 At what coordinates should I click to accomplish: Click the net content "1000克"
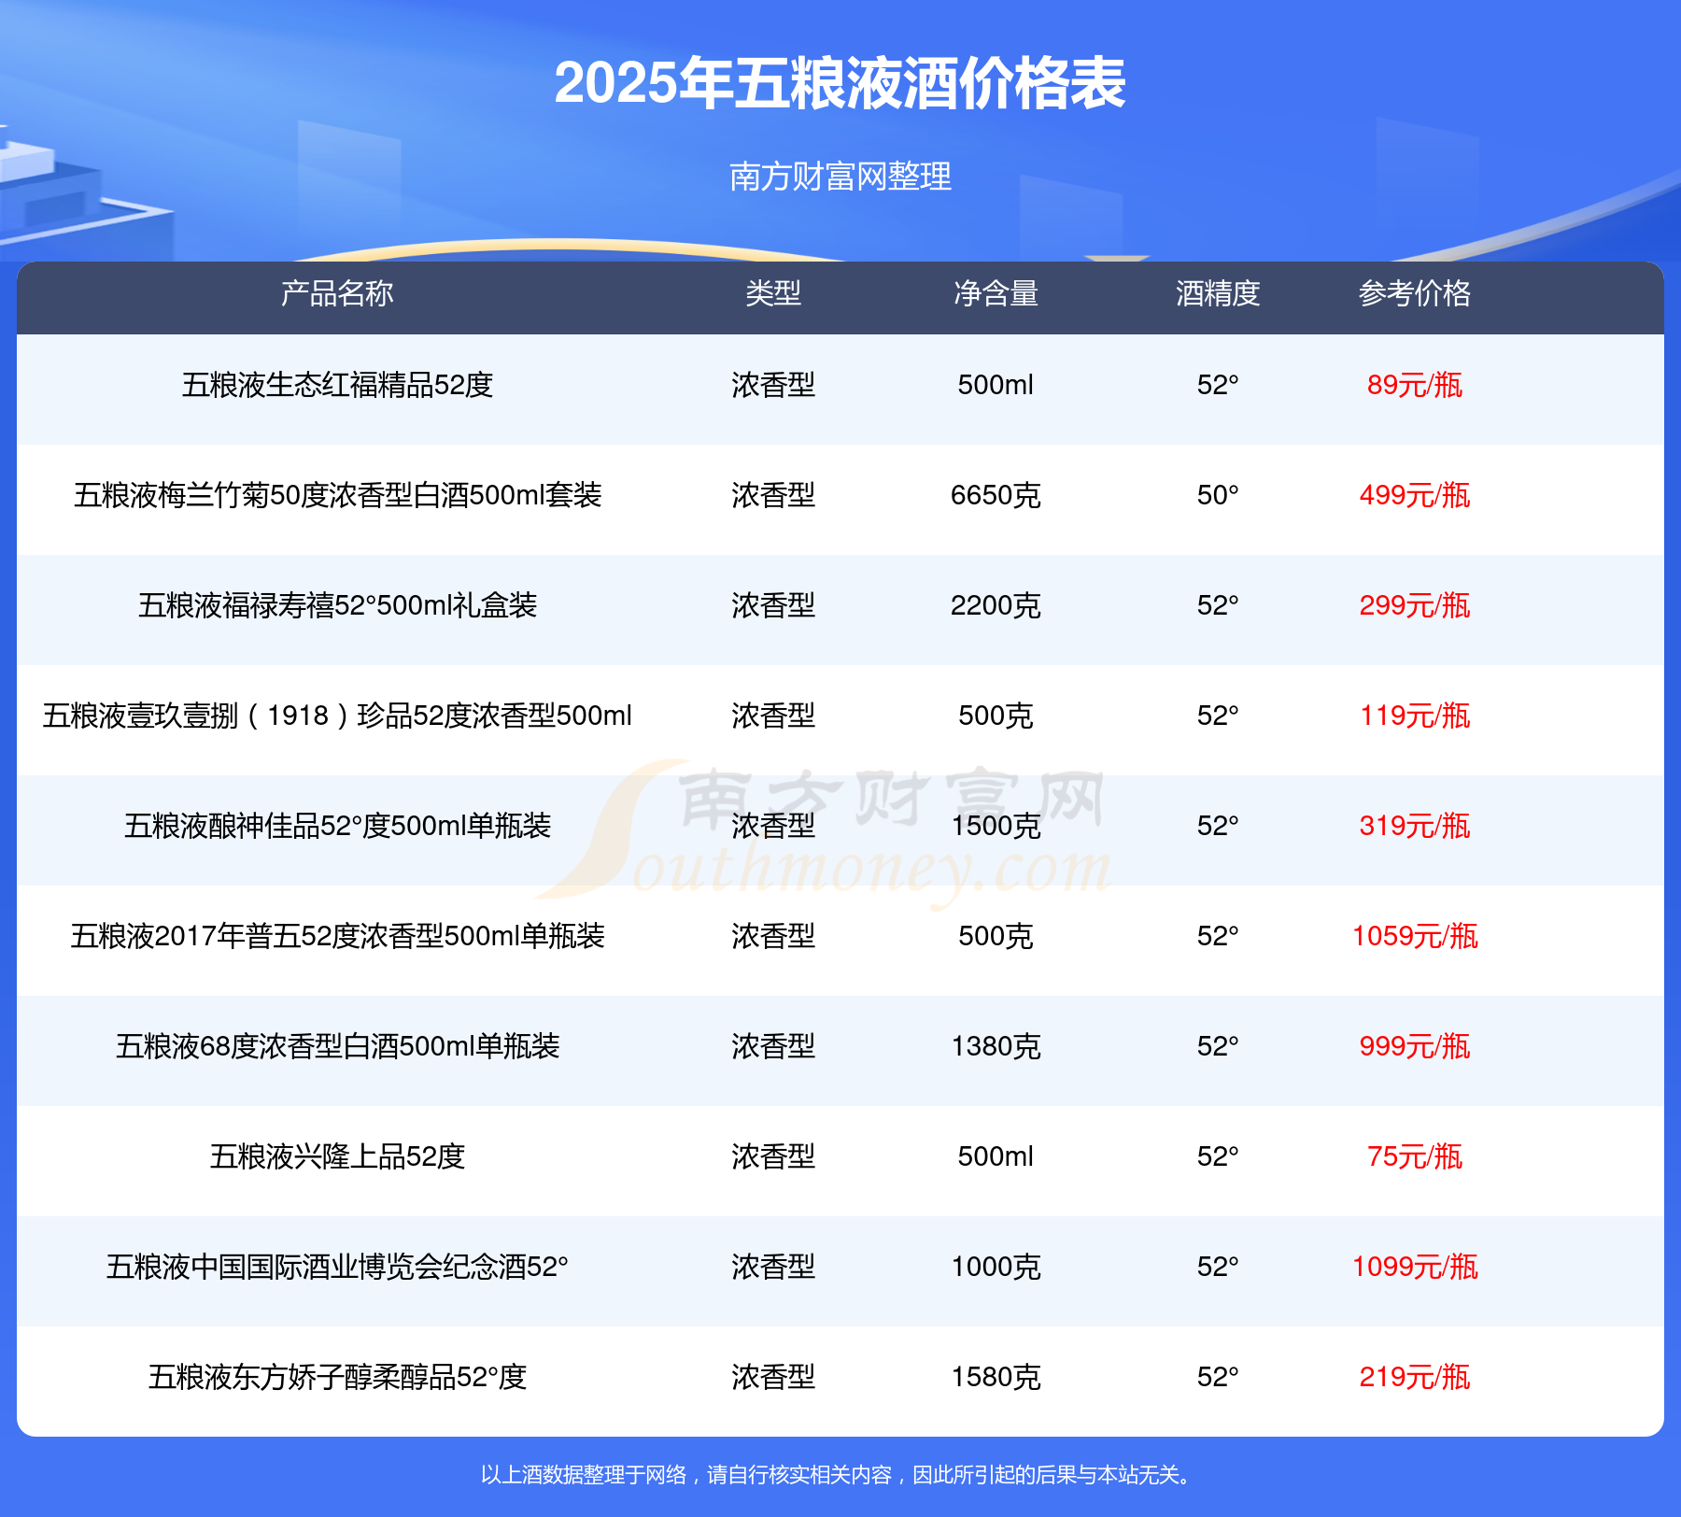996,1267
